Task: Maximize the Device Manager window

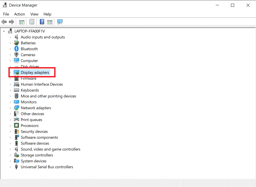Action: pos(232,5)
